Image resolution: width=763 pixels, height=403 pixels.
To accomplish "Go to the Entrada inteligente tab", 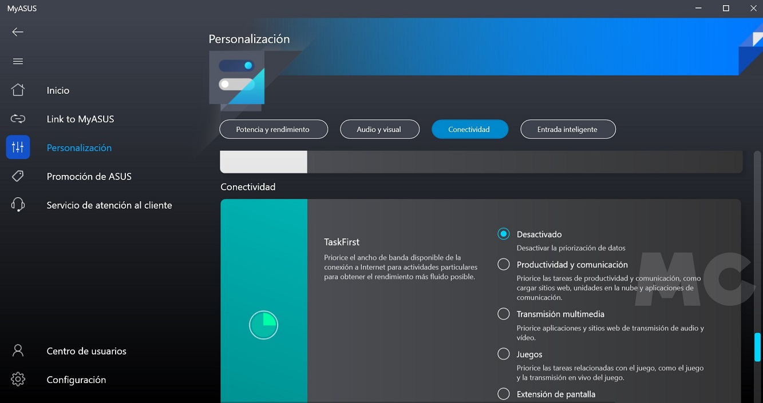I will (x=567, y=129).
